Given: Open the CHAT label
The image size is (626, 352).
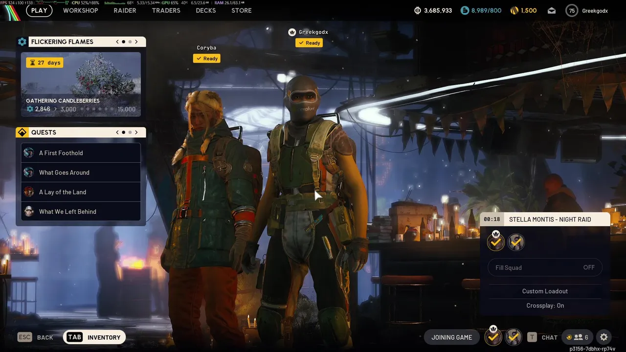Looking at the screenshot, I should tap(550, 337).
